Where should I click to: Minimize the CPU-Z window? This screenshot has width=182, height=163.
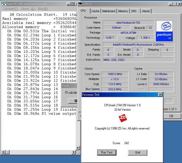170,4
